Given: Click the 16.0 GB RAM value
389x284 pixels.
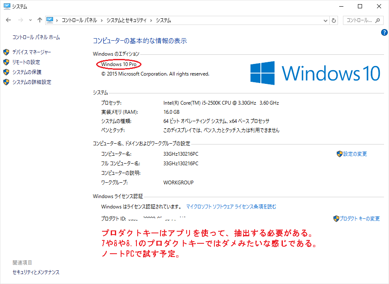Looking at the screenshot, I should coord(171,112).
